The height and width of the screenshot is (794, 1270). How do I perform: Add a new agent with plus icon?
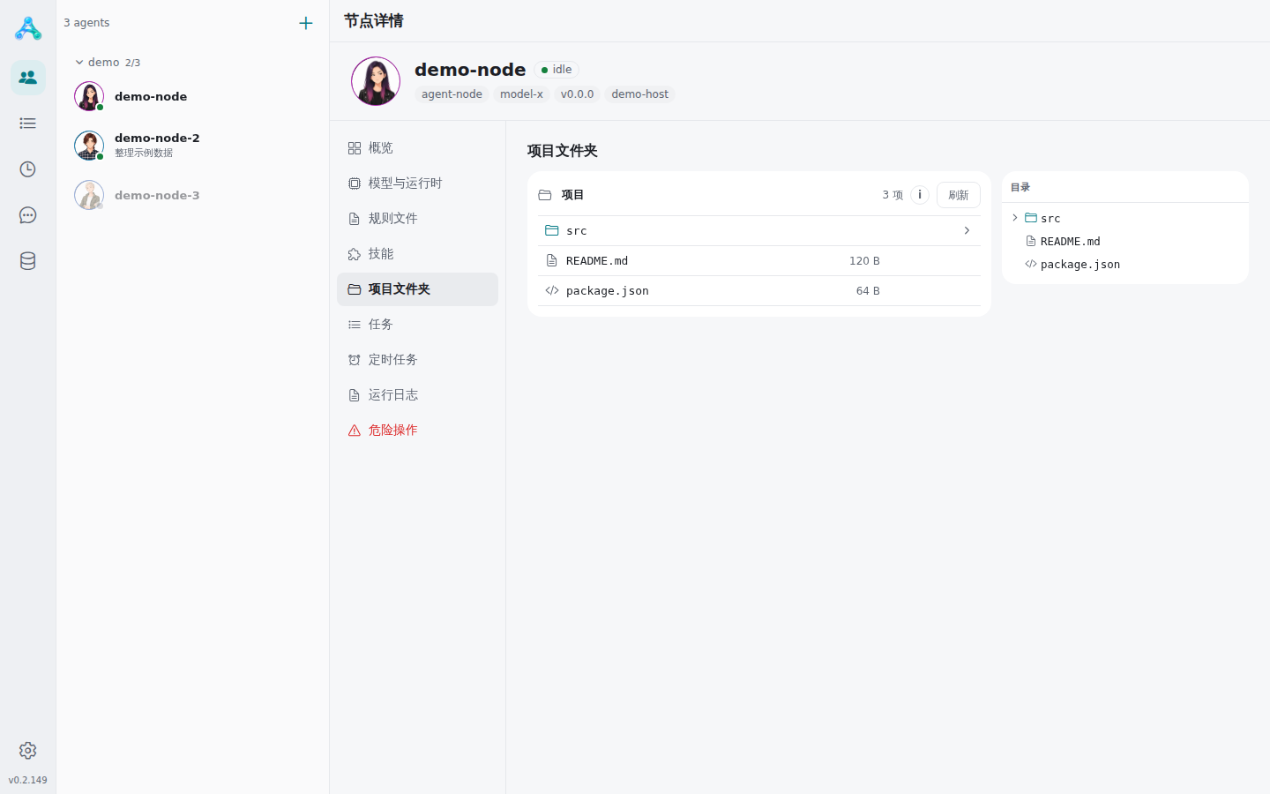coord(306,23)
